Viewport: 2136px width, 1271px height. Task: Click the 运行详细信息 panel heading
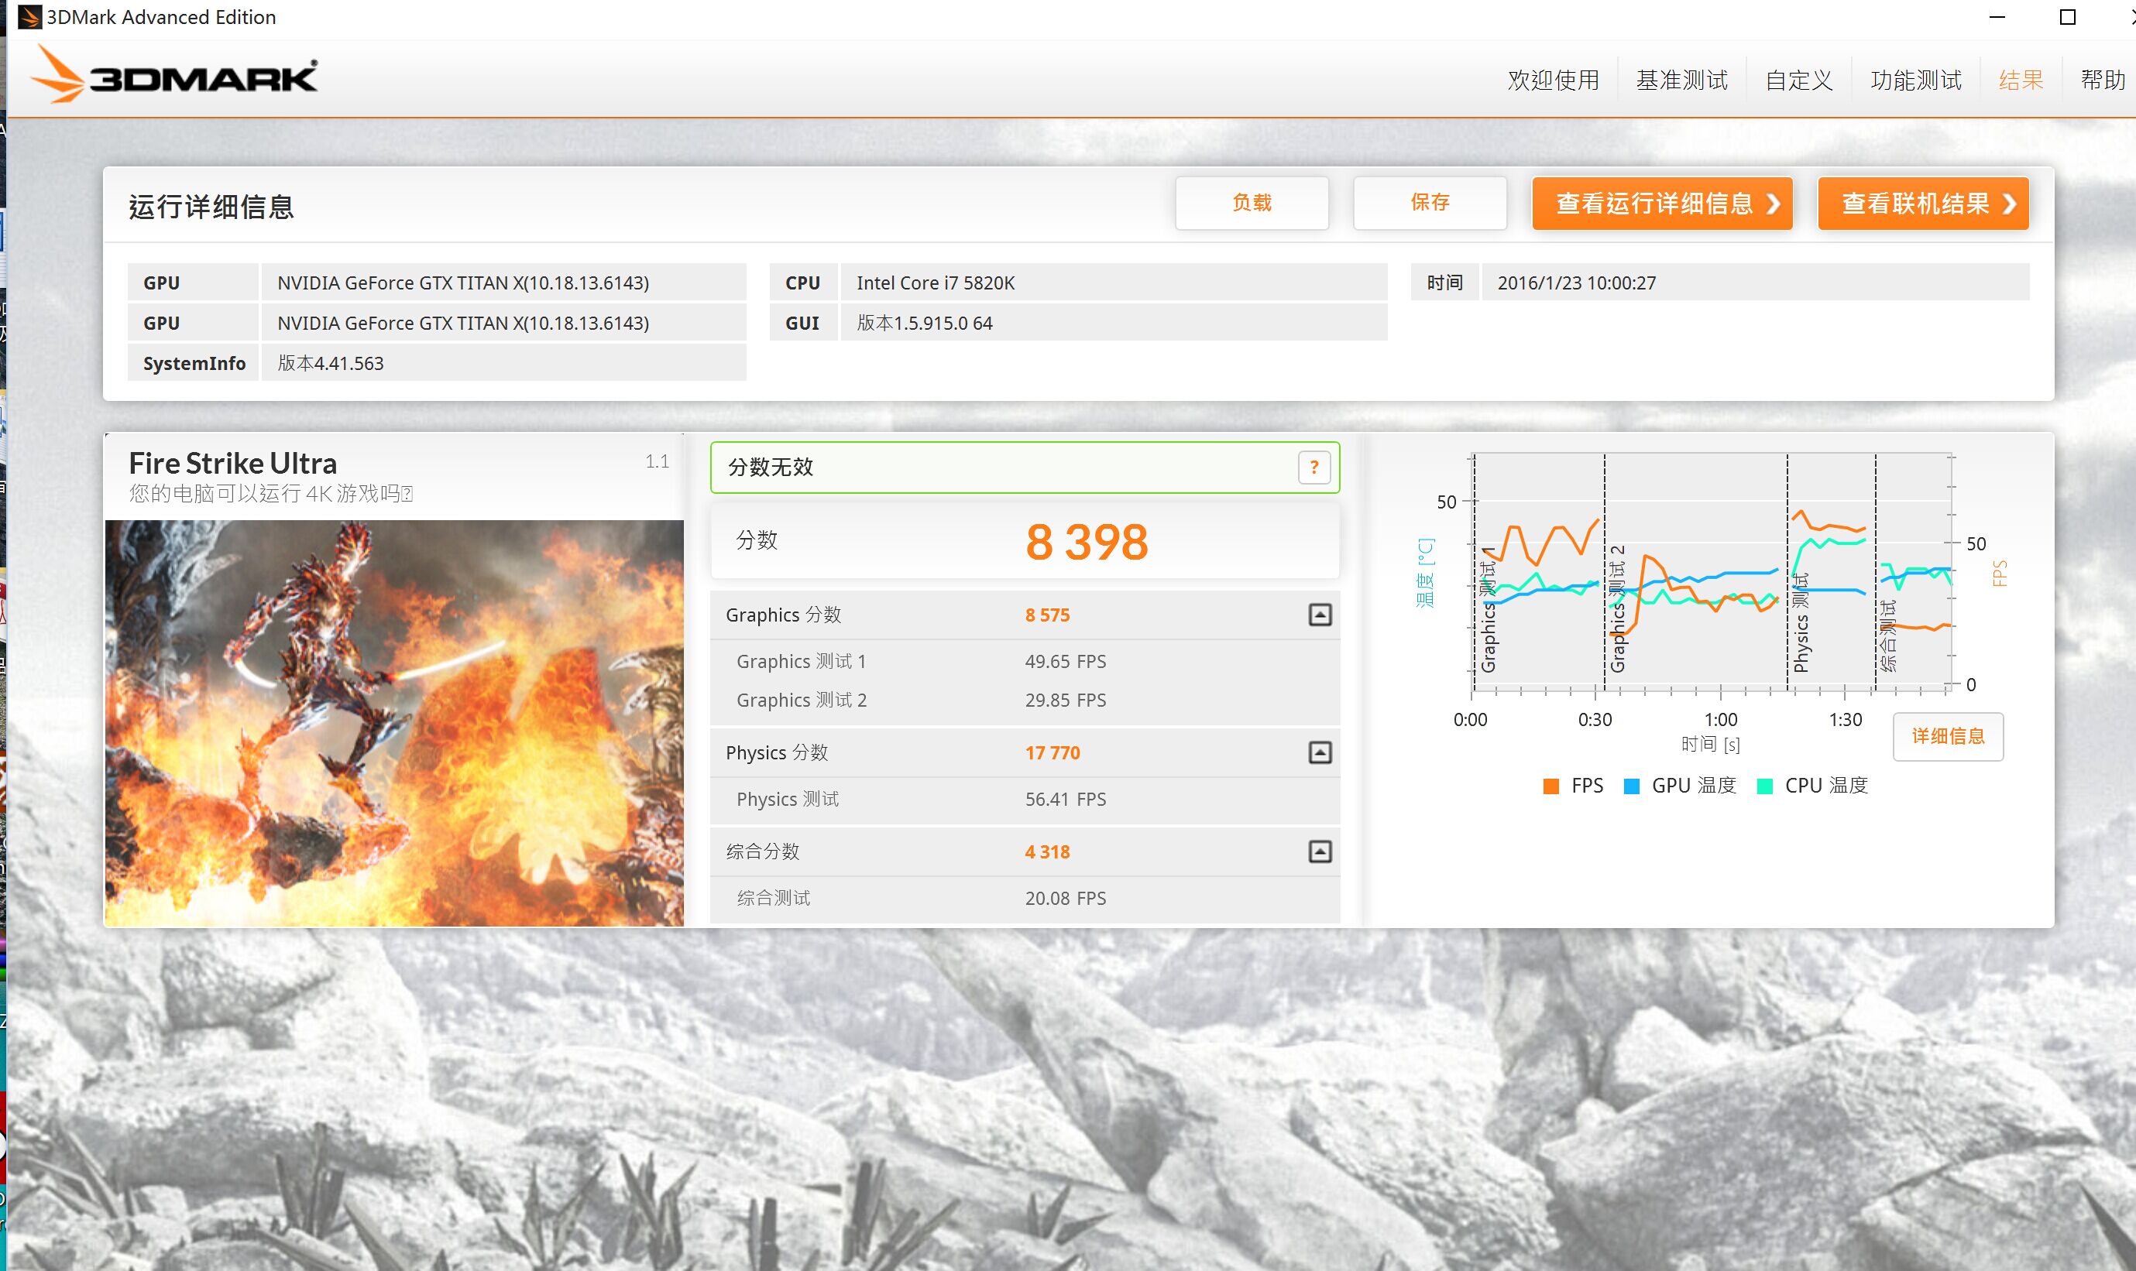[211, 207]
